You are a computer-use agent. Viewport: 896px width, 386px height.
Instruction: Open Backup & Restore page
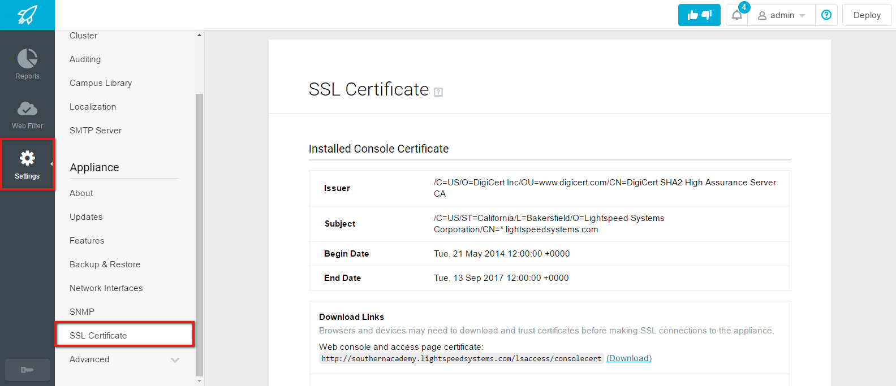[x=105, y=264]
